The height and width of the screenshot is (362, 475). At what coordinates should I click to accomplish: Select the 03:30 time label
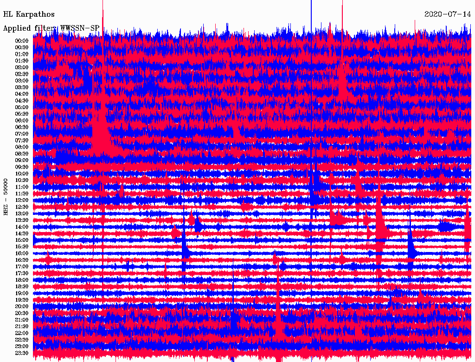[22, 87]
